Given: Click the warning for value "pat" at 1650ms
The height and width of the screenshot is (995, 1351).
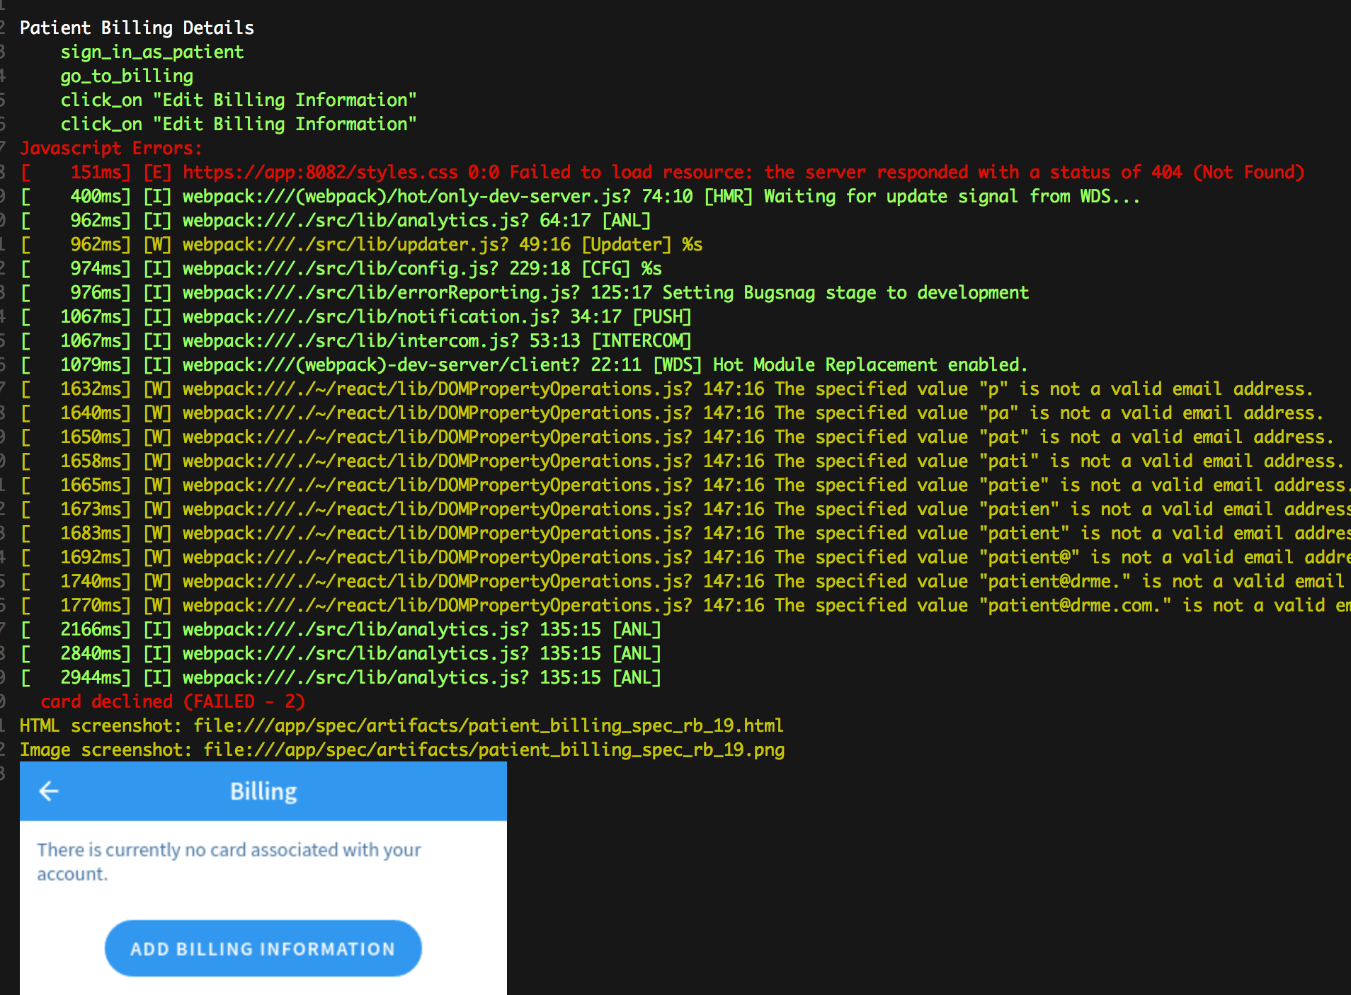Looking at the screenshot, I should click(677, 437).
